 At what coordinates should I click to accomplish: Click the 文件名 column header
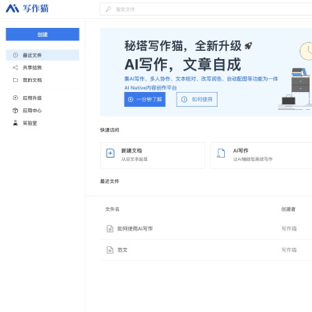pyautogui.click(x=112, y=209)
